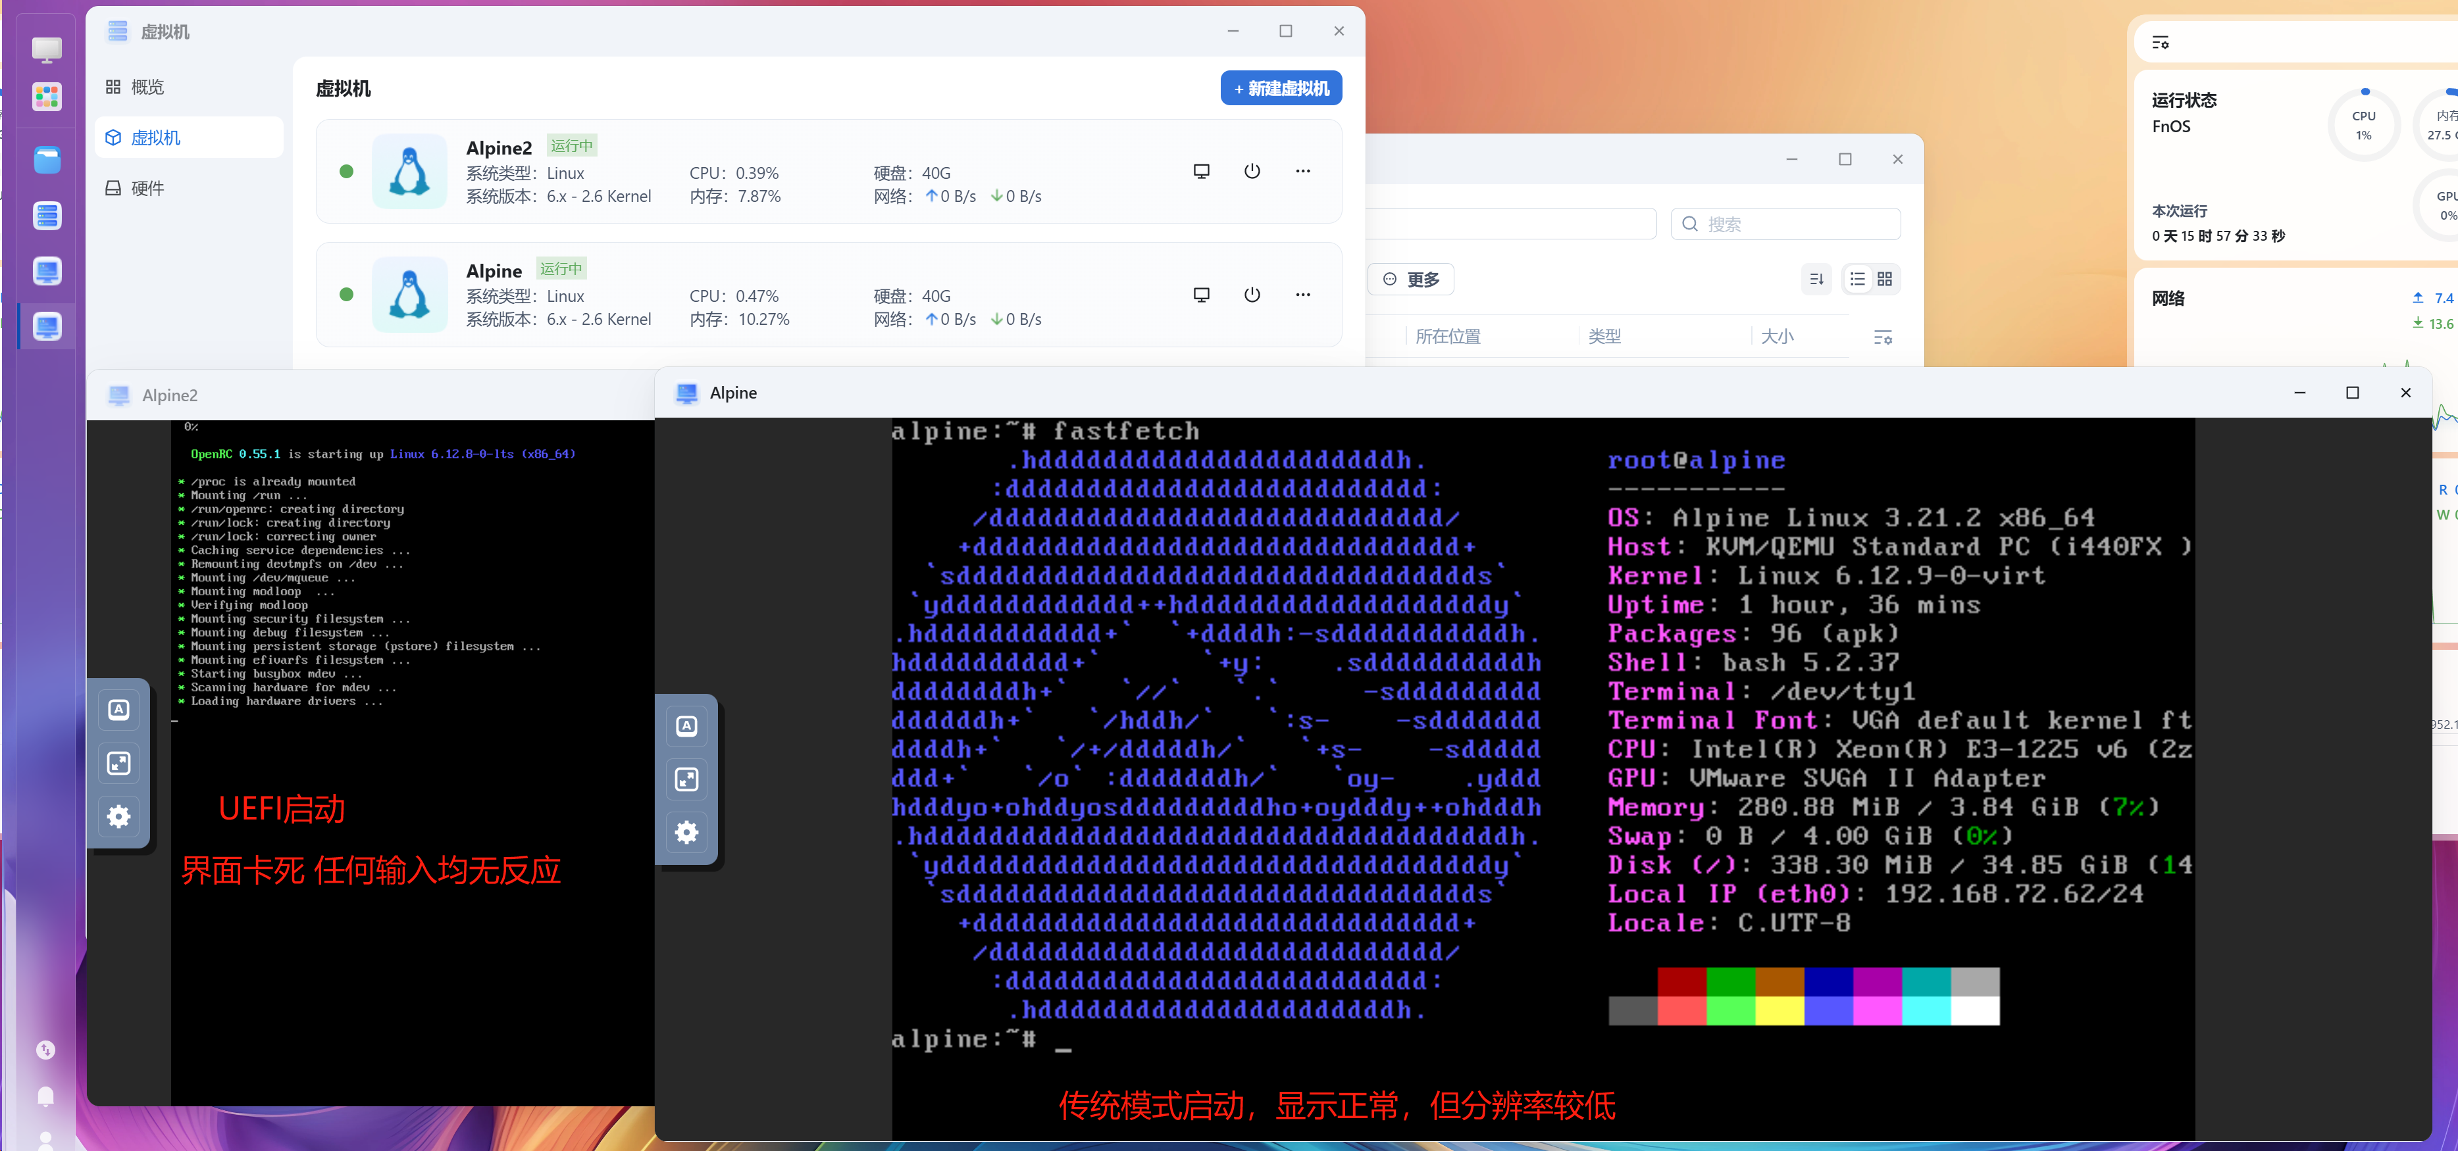2458x1151 pixels.
Task: Click the search field in file window
Action: [x=1785, y=224]
